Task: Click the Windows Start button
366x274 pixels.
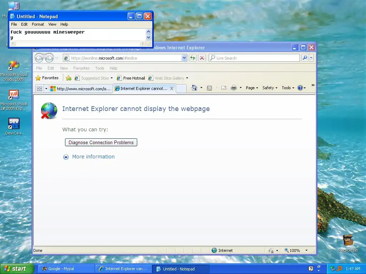Action: (x=17, y=269)
